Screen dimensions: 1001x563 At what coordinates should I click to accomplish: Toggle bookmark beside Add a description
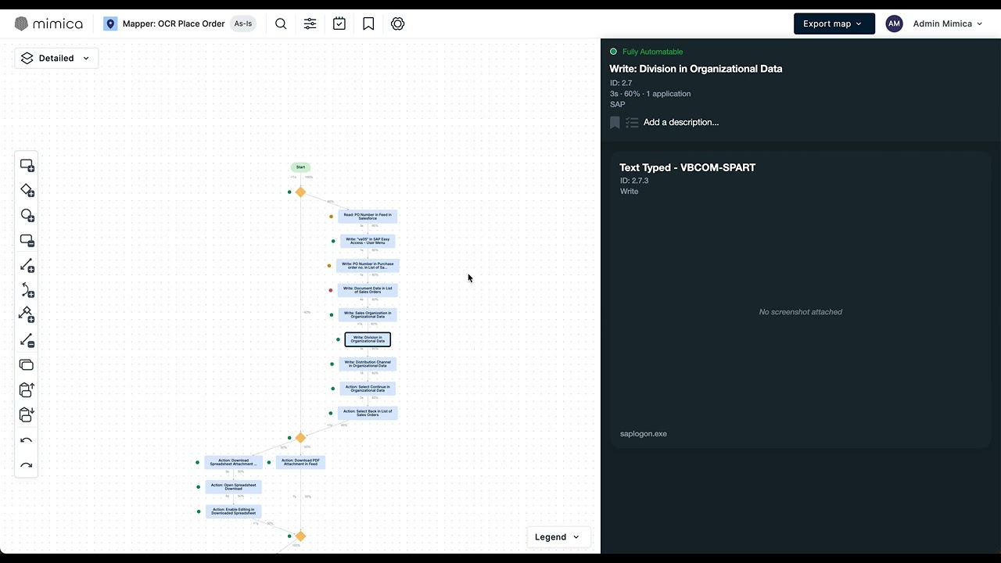click(615, 122)
